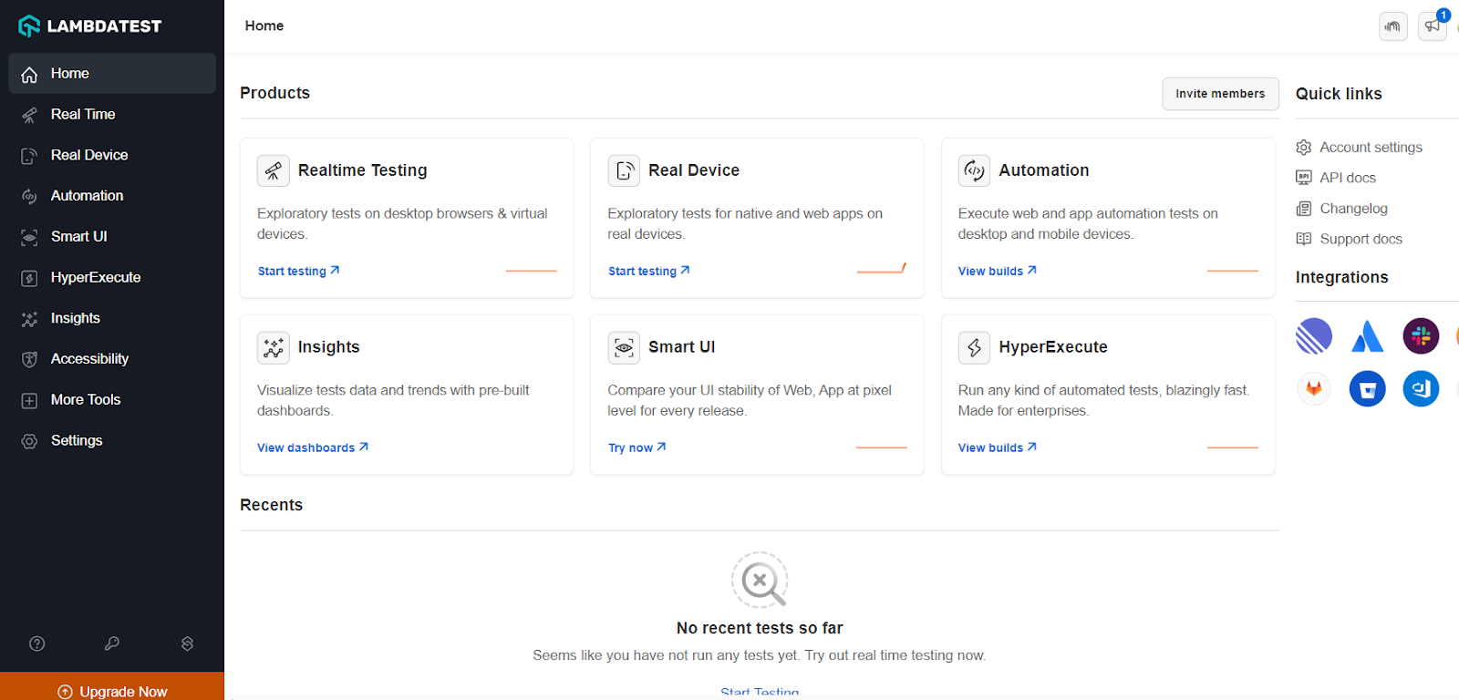Open Automation in the sidebar
This screenshot has width=1459, height=700.
pyautogui.click(x=112, y=195)
